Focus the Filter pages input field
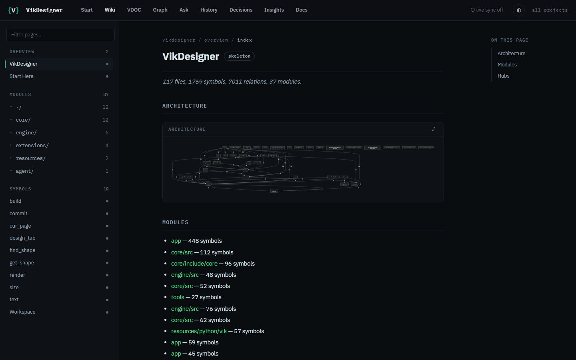The width and height of the screenshot is (576, 360). tap(60, 34)
